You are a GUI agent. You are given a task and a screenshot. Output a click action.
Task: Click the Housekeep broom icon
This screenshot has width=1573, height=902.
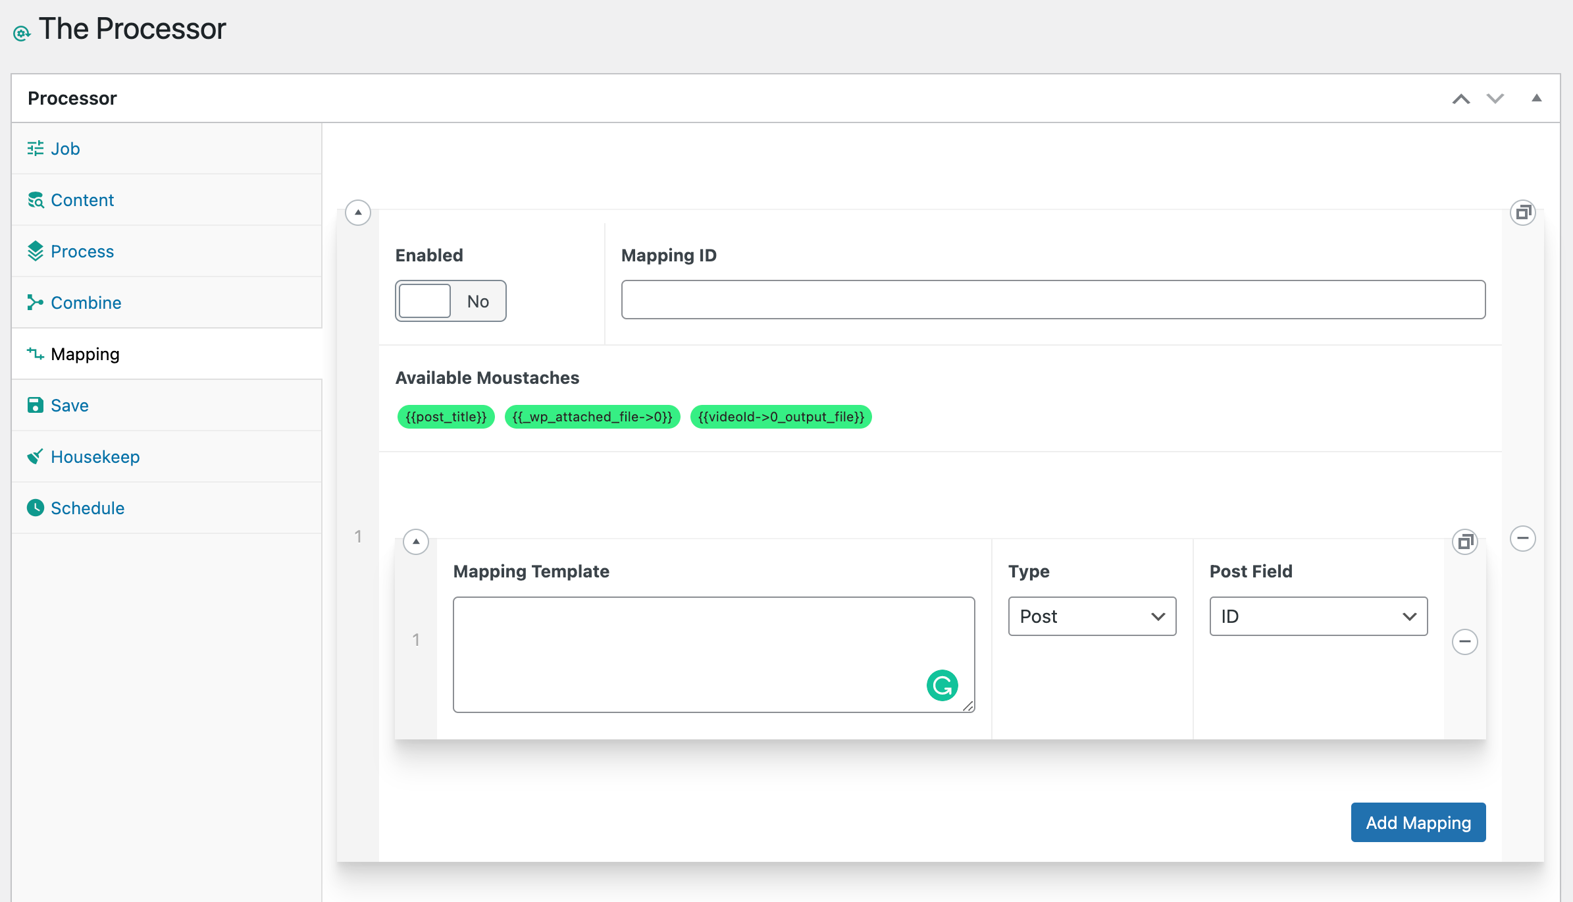point(36,456)
